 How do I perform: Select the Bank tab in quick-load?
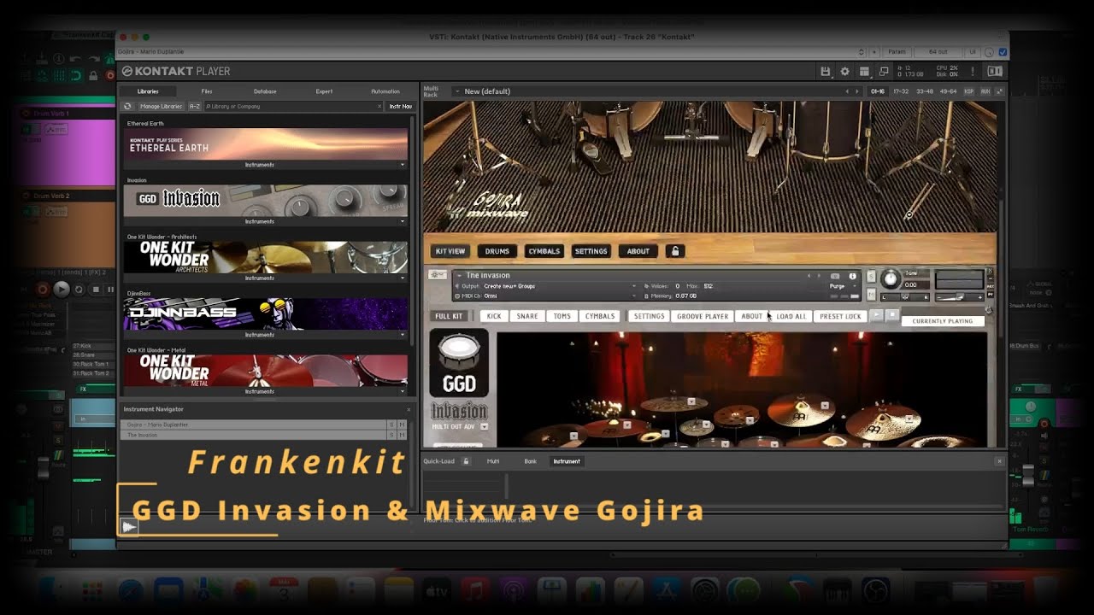pyautogui.click(x=530, y=461)
